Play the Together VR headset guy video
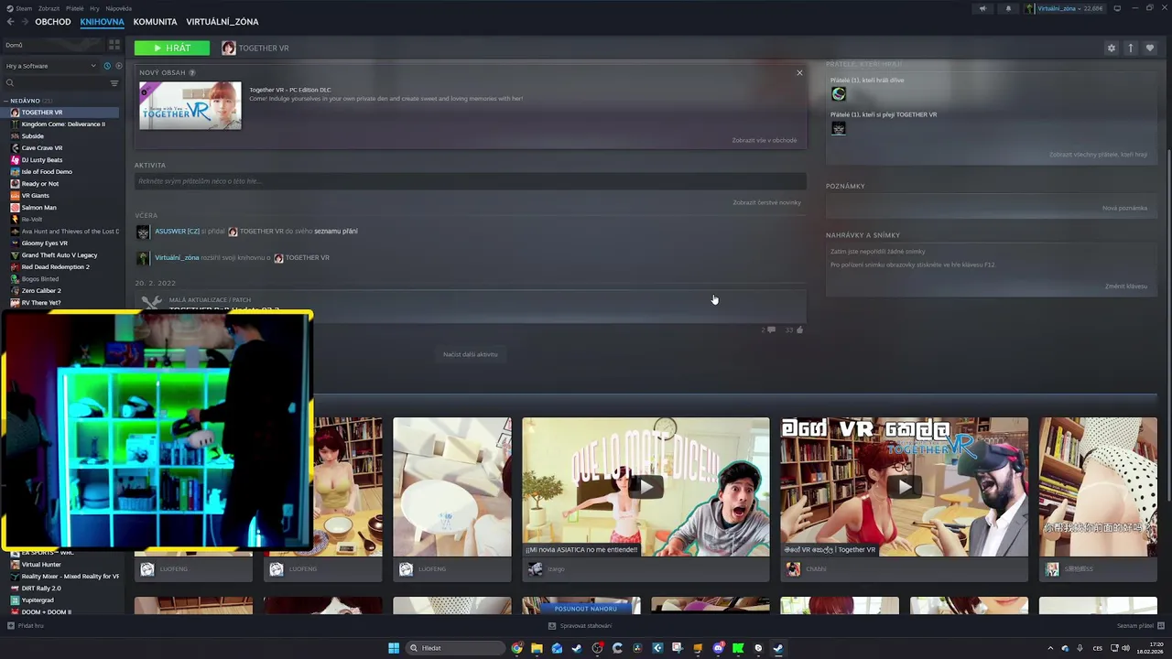The image size is (1172, 659). coord(904,487)
